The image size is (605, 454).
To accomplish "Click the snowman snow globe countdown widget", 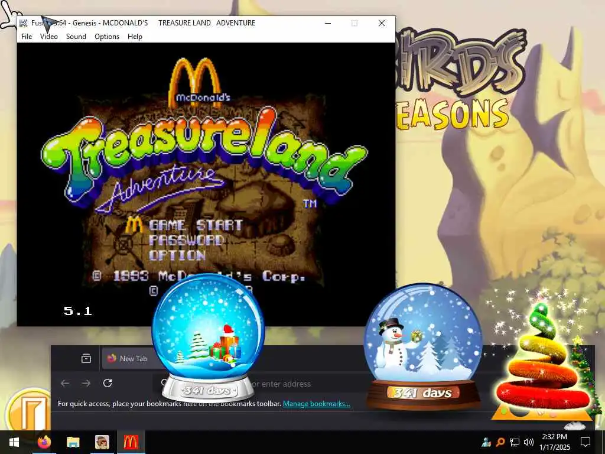I will pos(423,346).
